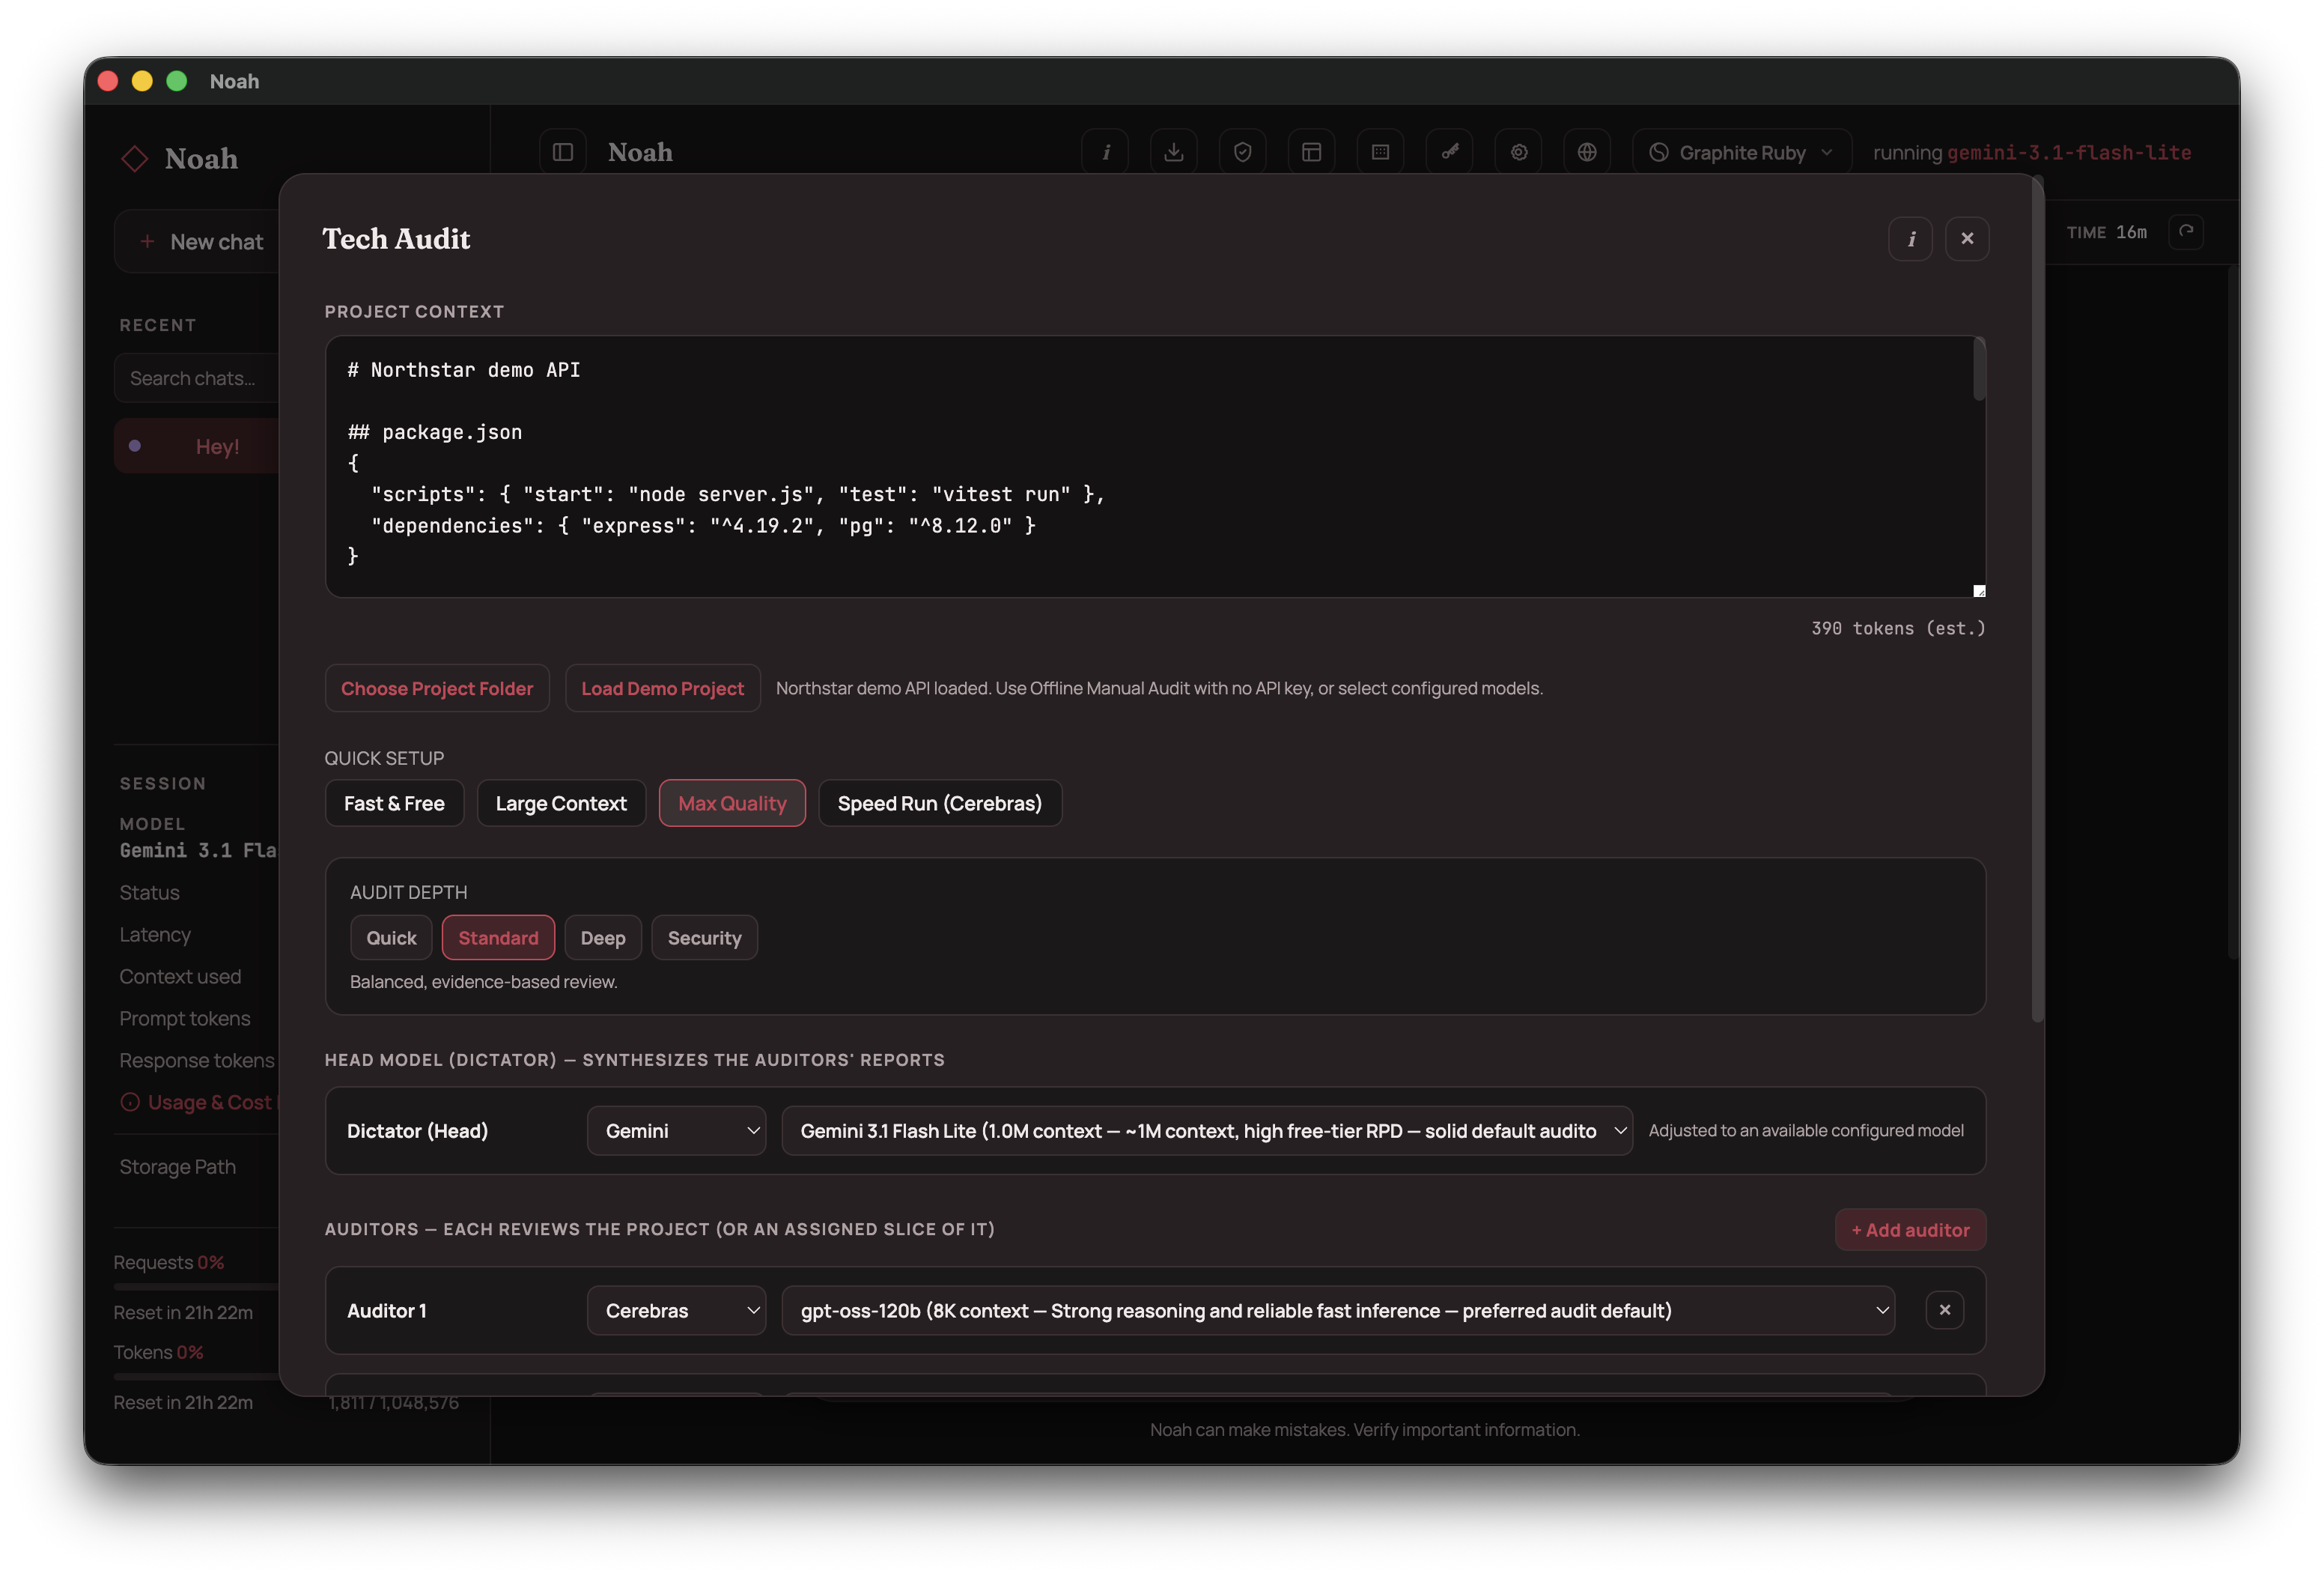
Task: Click the Requests 0% usage label
Action: tap(169, 1262)
